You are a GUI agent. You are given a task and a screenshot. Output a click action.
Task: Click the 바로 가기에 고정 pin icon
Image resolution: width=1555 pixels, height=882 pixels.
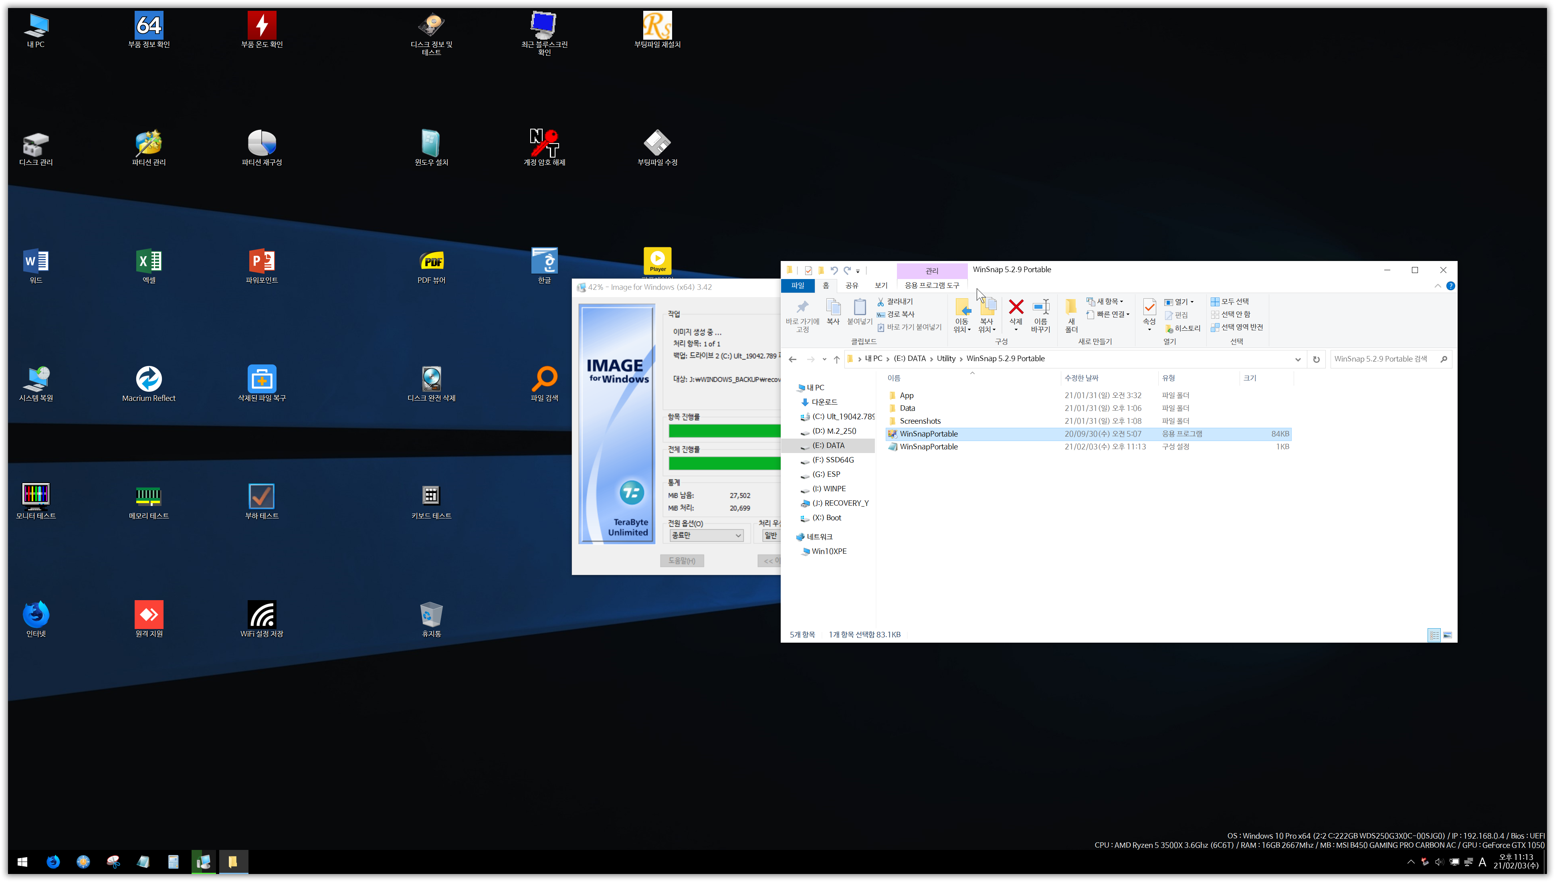[802, 315]
